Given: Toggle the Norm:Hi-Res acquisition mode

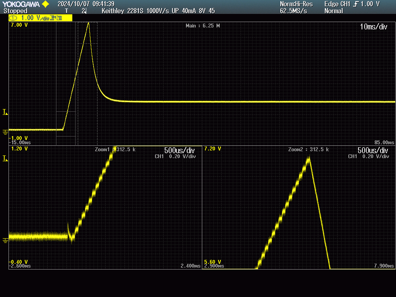Looking at the screenshot, I should click(x=296, y=4).
